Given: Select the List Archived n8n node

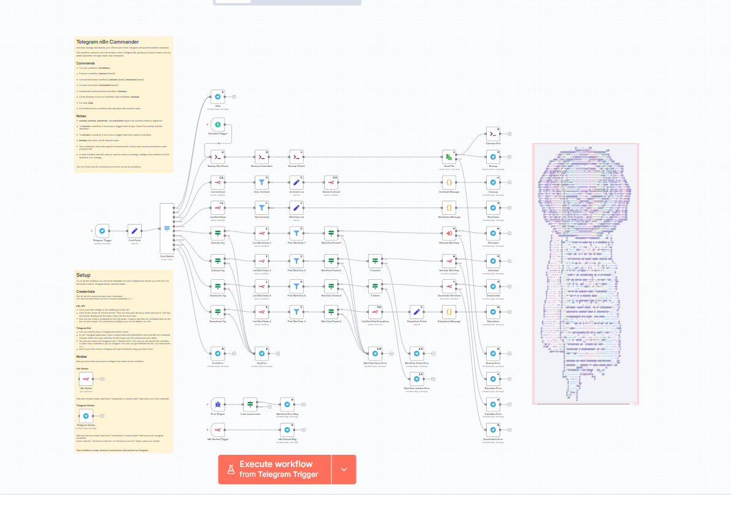Looking at the screenshot, I should click(x=218, y=183).
